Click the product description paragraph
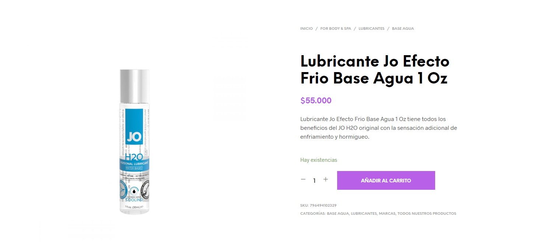Screen dimensions: 535x242 coord(379,128)
